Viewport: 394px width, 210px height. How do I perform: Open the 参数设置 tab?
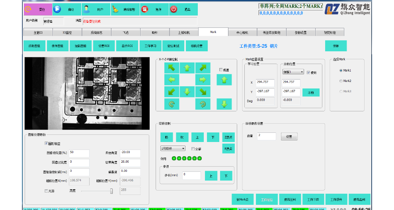point(300,32)
